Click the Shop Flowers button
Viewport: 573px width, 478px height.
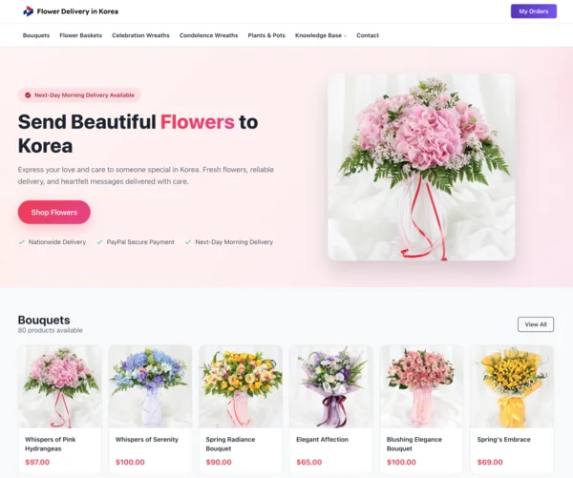tap(54, 212)
